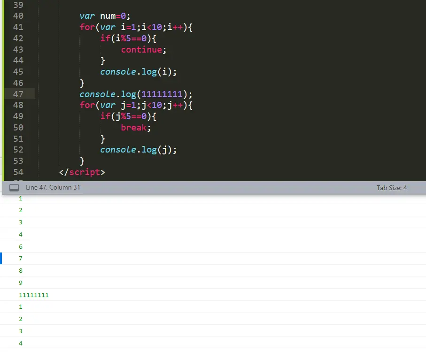Click the Line 47, Column 31 status text
The image size is (426, 352).
(x=53, y=188)
